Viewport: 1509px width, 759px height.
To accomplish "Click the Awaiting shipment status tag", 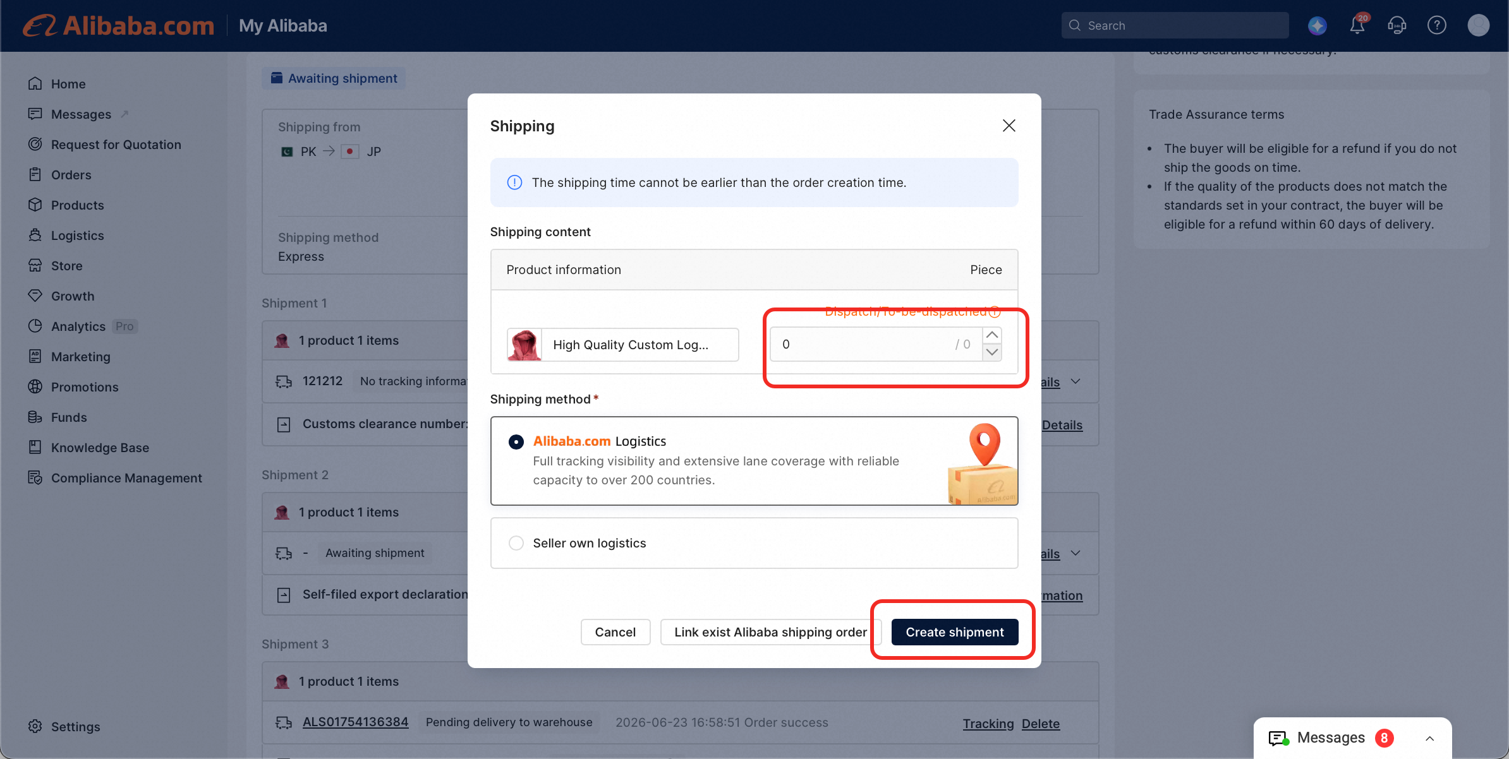I will coord(334,78).
